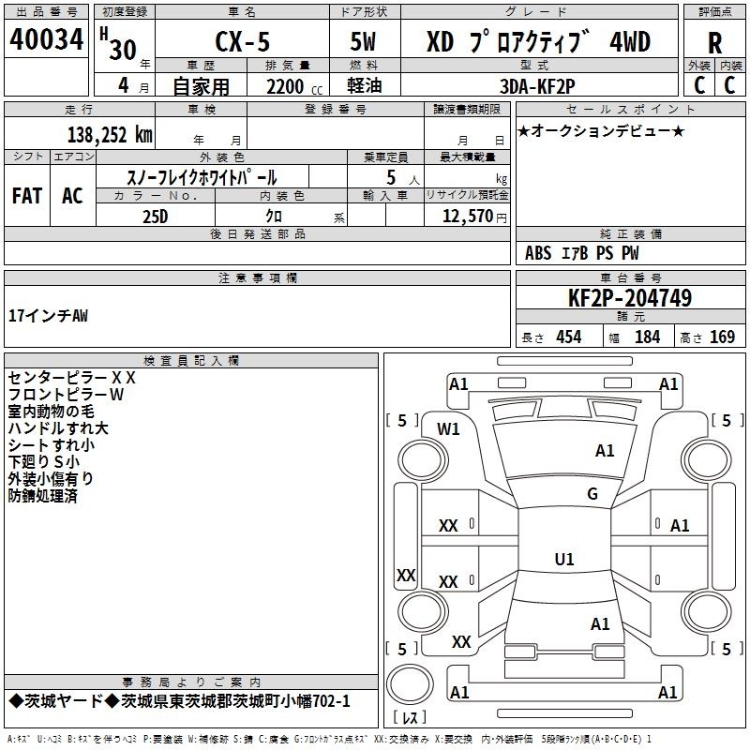Click the センターピラーXX inspector note
This screenshot has height=750, width=750.
click(x=72, y=378)
